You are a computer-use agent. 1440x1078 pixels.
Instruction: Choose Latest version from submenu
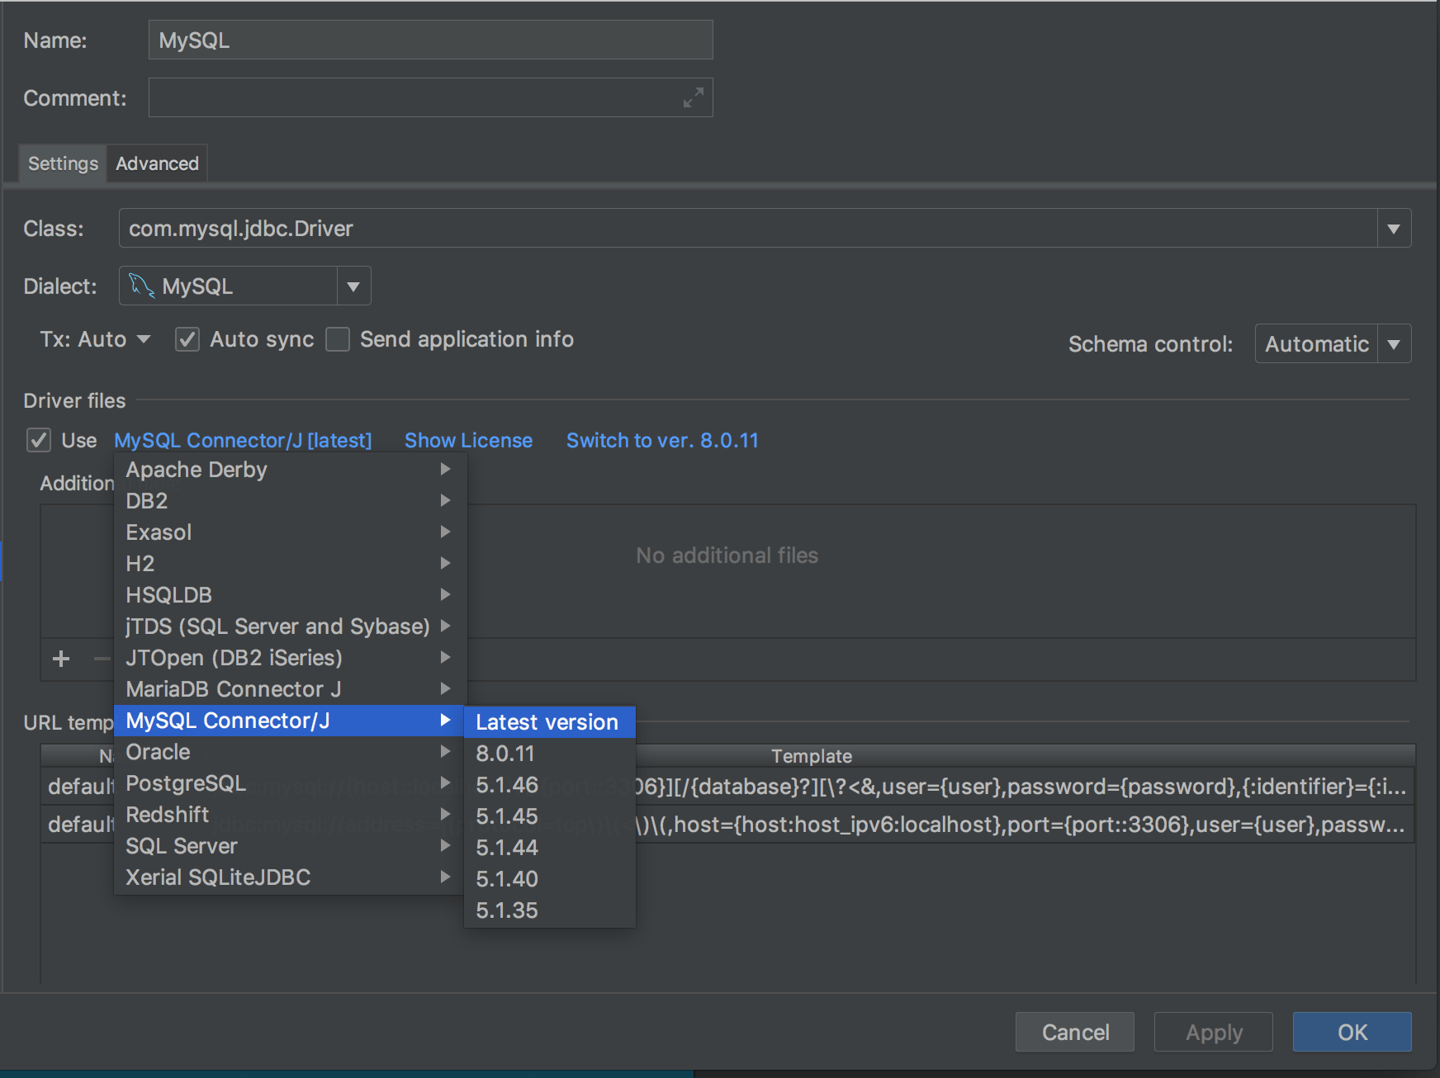coord(550,722)
